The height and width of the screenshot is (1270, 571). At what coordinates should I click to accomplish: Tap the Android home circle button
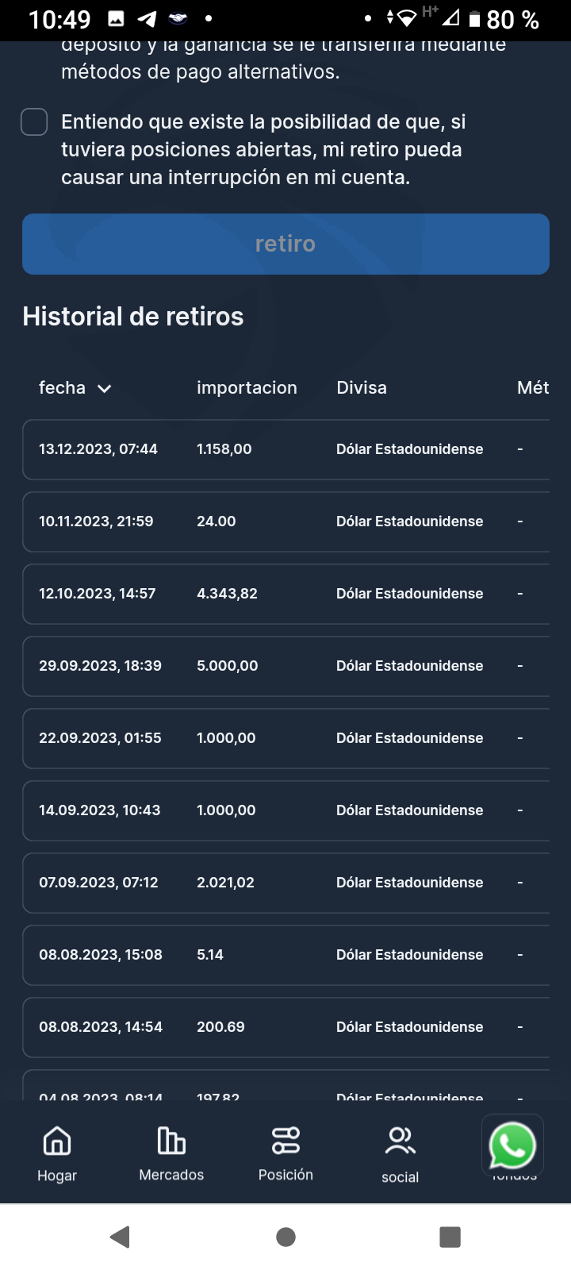click(x=285, y=1237)
